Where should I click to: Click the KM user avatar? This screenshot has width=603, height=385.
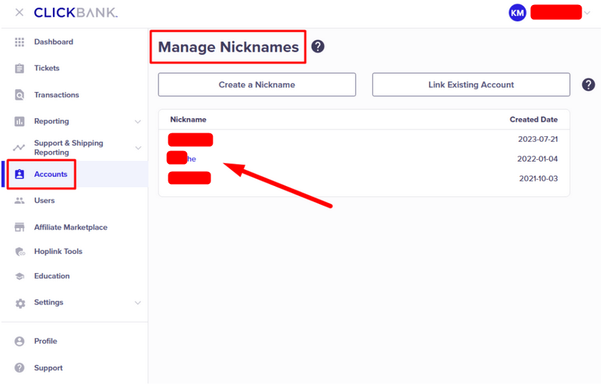click(x=517, y=13)
